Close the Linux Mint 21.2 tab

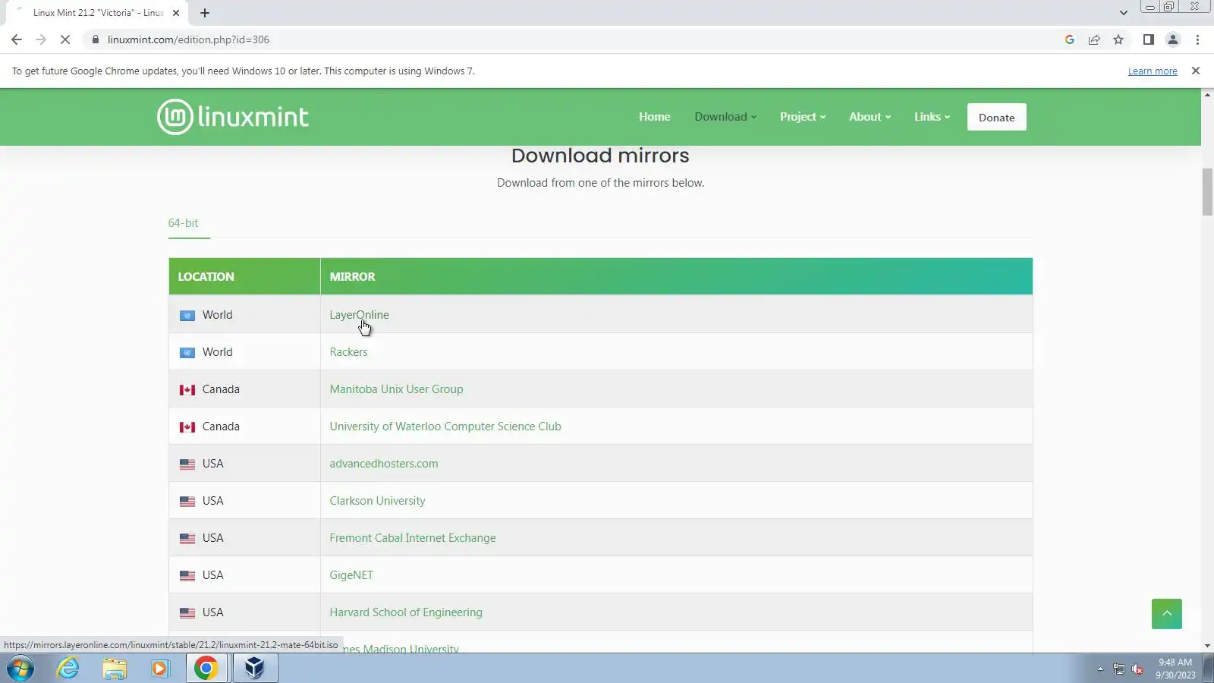coord(176,13)
